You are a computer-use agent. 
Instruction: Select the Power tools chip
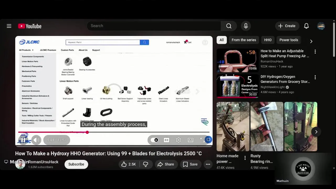pos(289,40)
